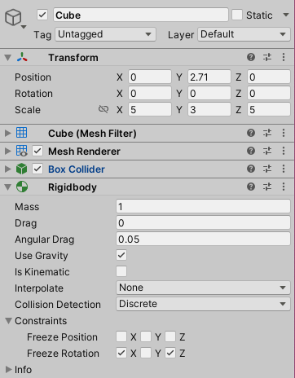Click the Rotation X field
This screenshot has width=295, height=378.
pos(150,93)
